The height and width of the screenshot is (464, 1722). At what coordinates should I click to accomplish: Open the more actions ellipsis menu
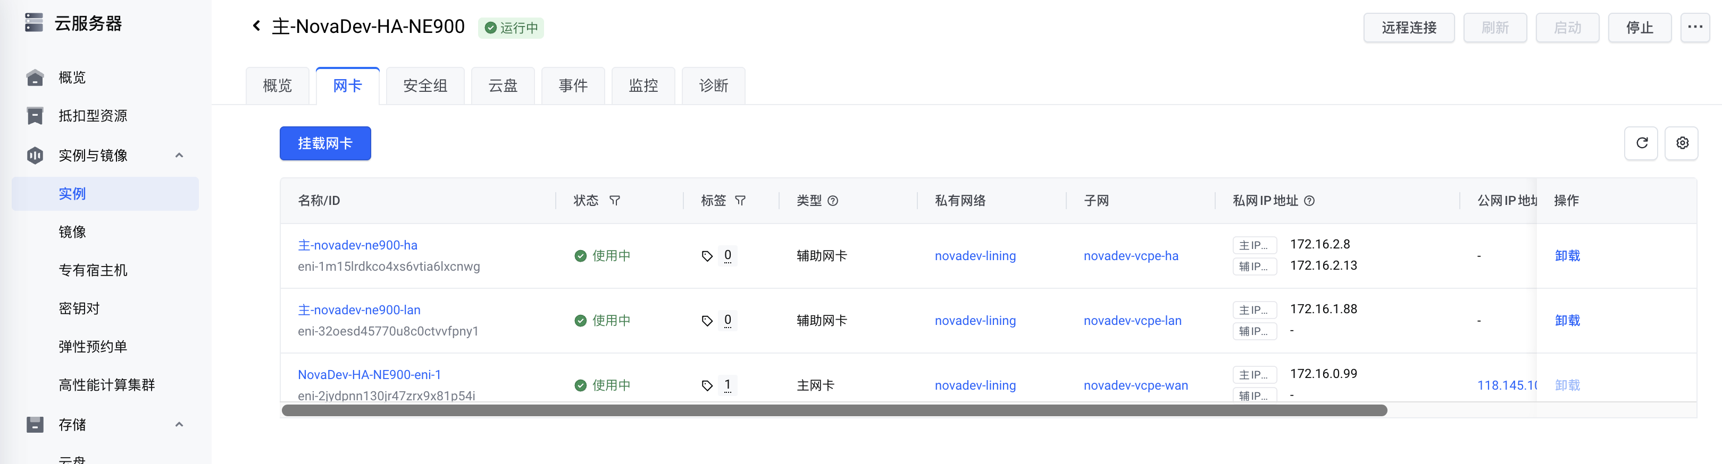point(1694,28)
